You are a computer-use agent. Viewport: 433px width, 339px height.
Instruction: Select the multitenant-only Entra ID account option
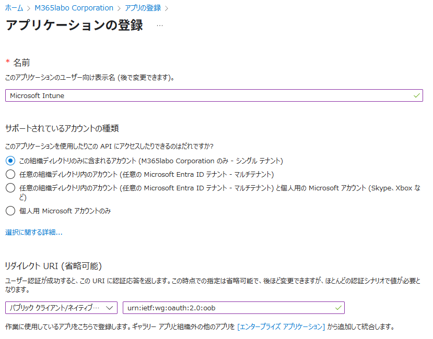(x=10, y=174)
